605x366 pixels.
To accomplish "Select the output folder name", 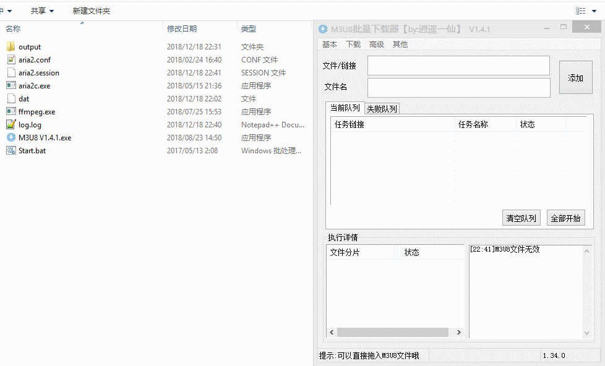I will coord(30,46).
